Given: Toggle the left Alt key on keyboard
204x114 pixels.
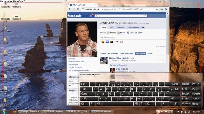Looking at the screenshot, I should tap(99, 104).
